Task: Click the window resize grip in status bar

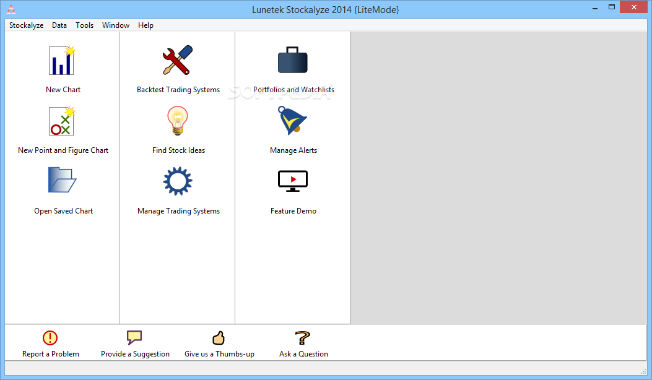Action: pos(644,371)
